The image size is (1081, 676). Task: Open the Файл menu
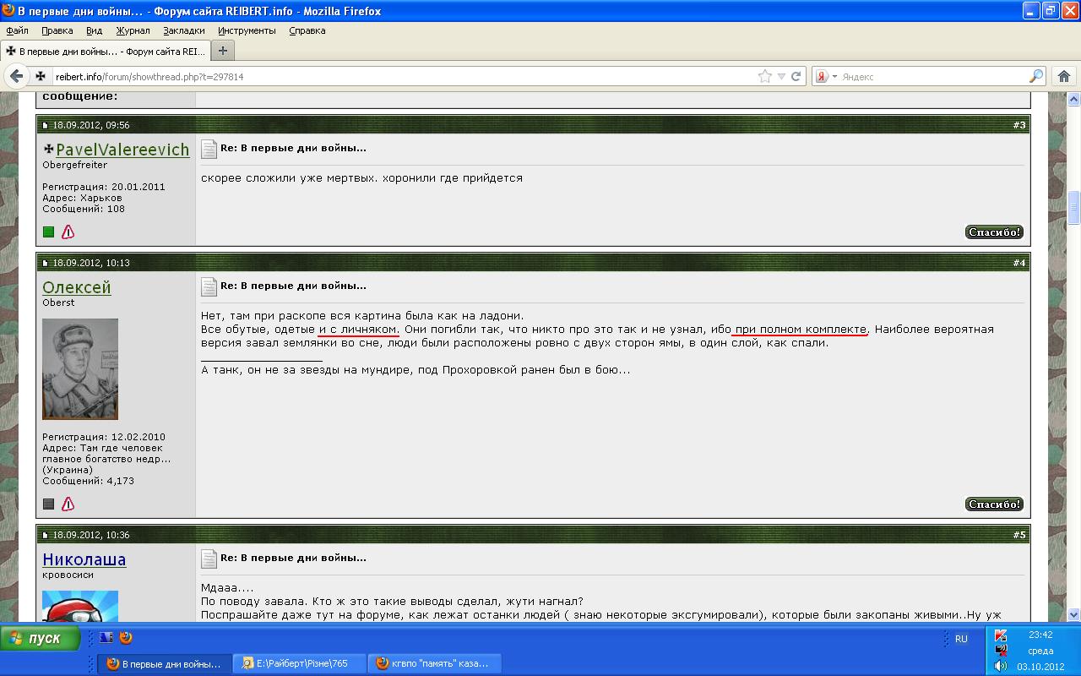18,30
